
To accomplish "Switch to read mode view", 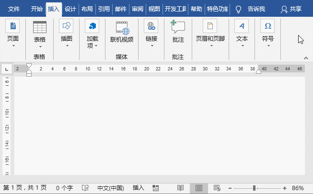I will point(180,188).
